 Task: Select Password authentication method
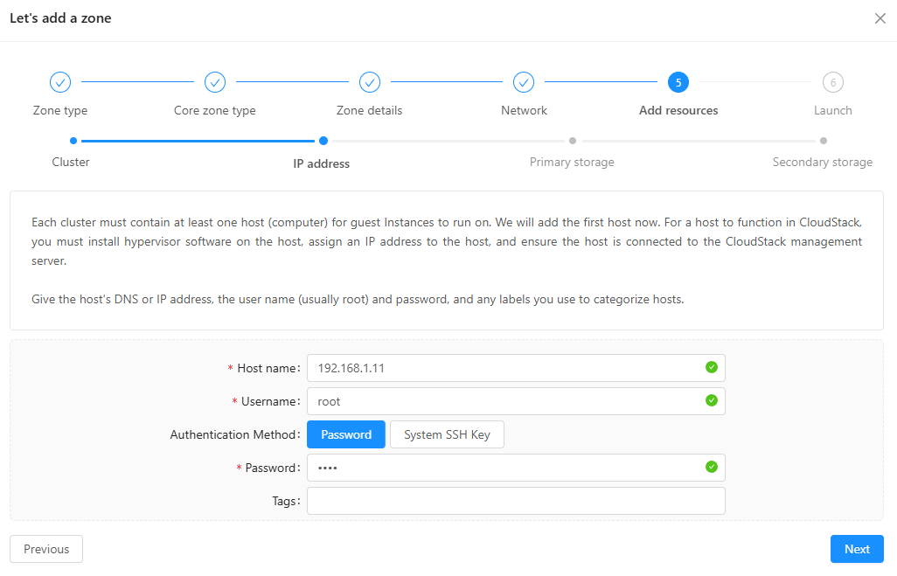click(346, 434)
